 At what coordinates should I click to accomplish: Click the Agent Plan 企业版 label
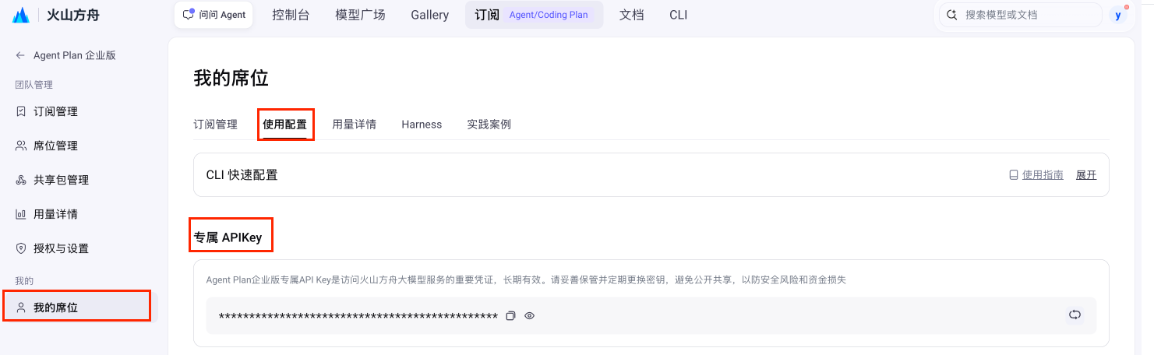[x=75, y=55]
